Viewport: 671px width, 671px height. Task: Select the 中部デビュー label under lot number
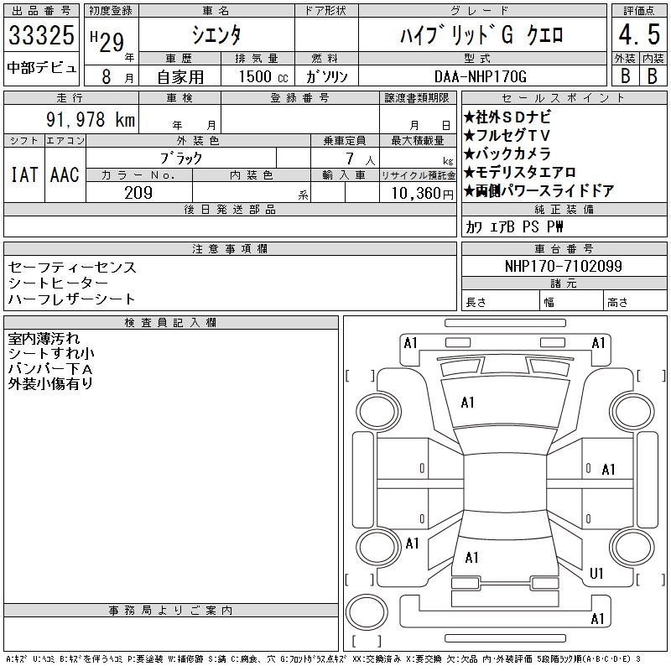pyautogui.click(x=41, y=68)
